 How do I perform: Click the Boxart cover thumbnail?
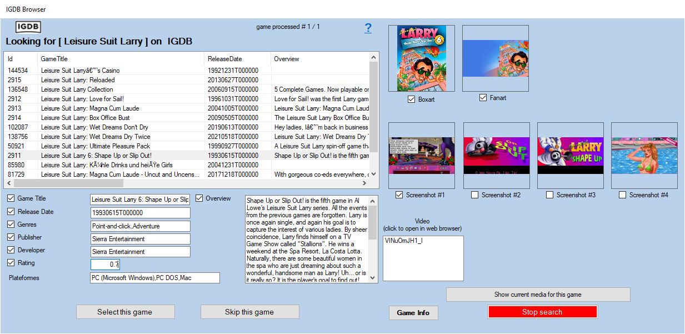point(421,58)
